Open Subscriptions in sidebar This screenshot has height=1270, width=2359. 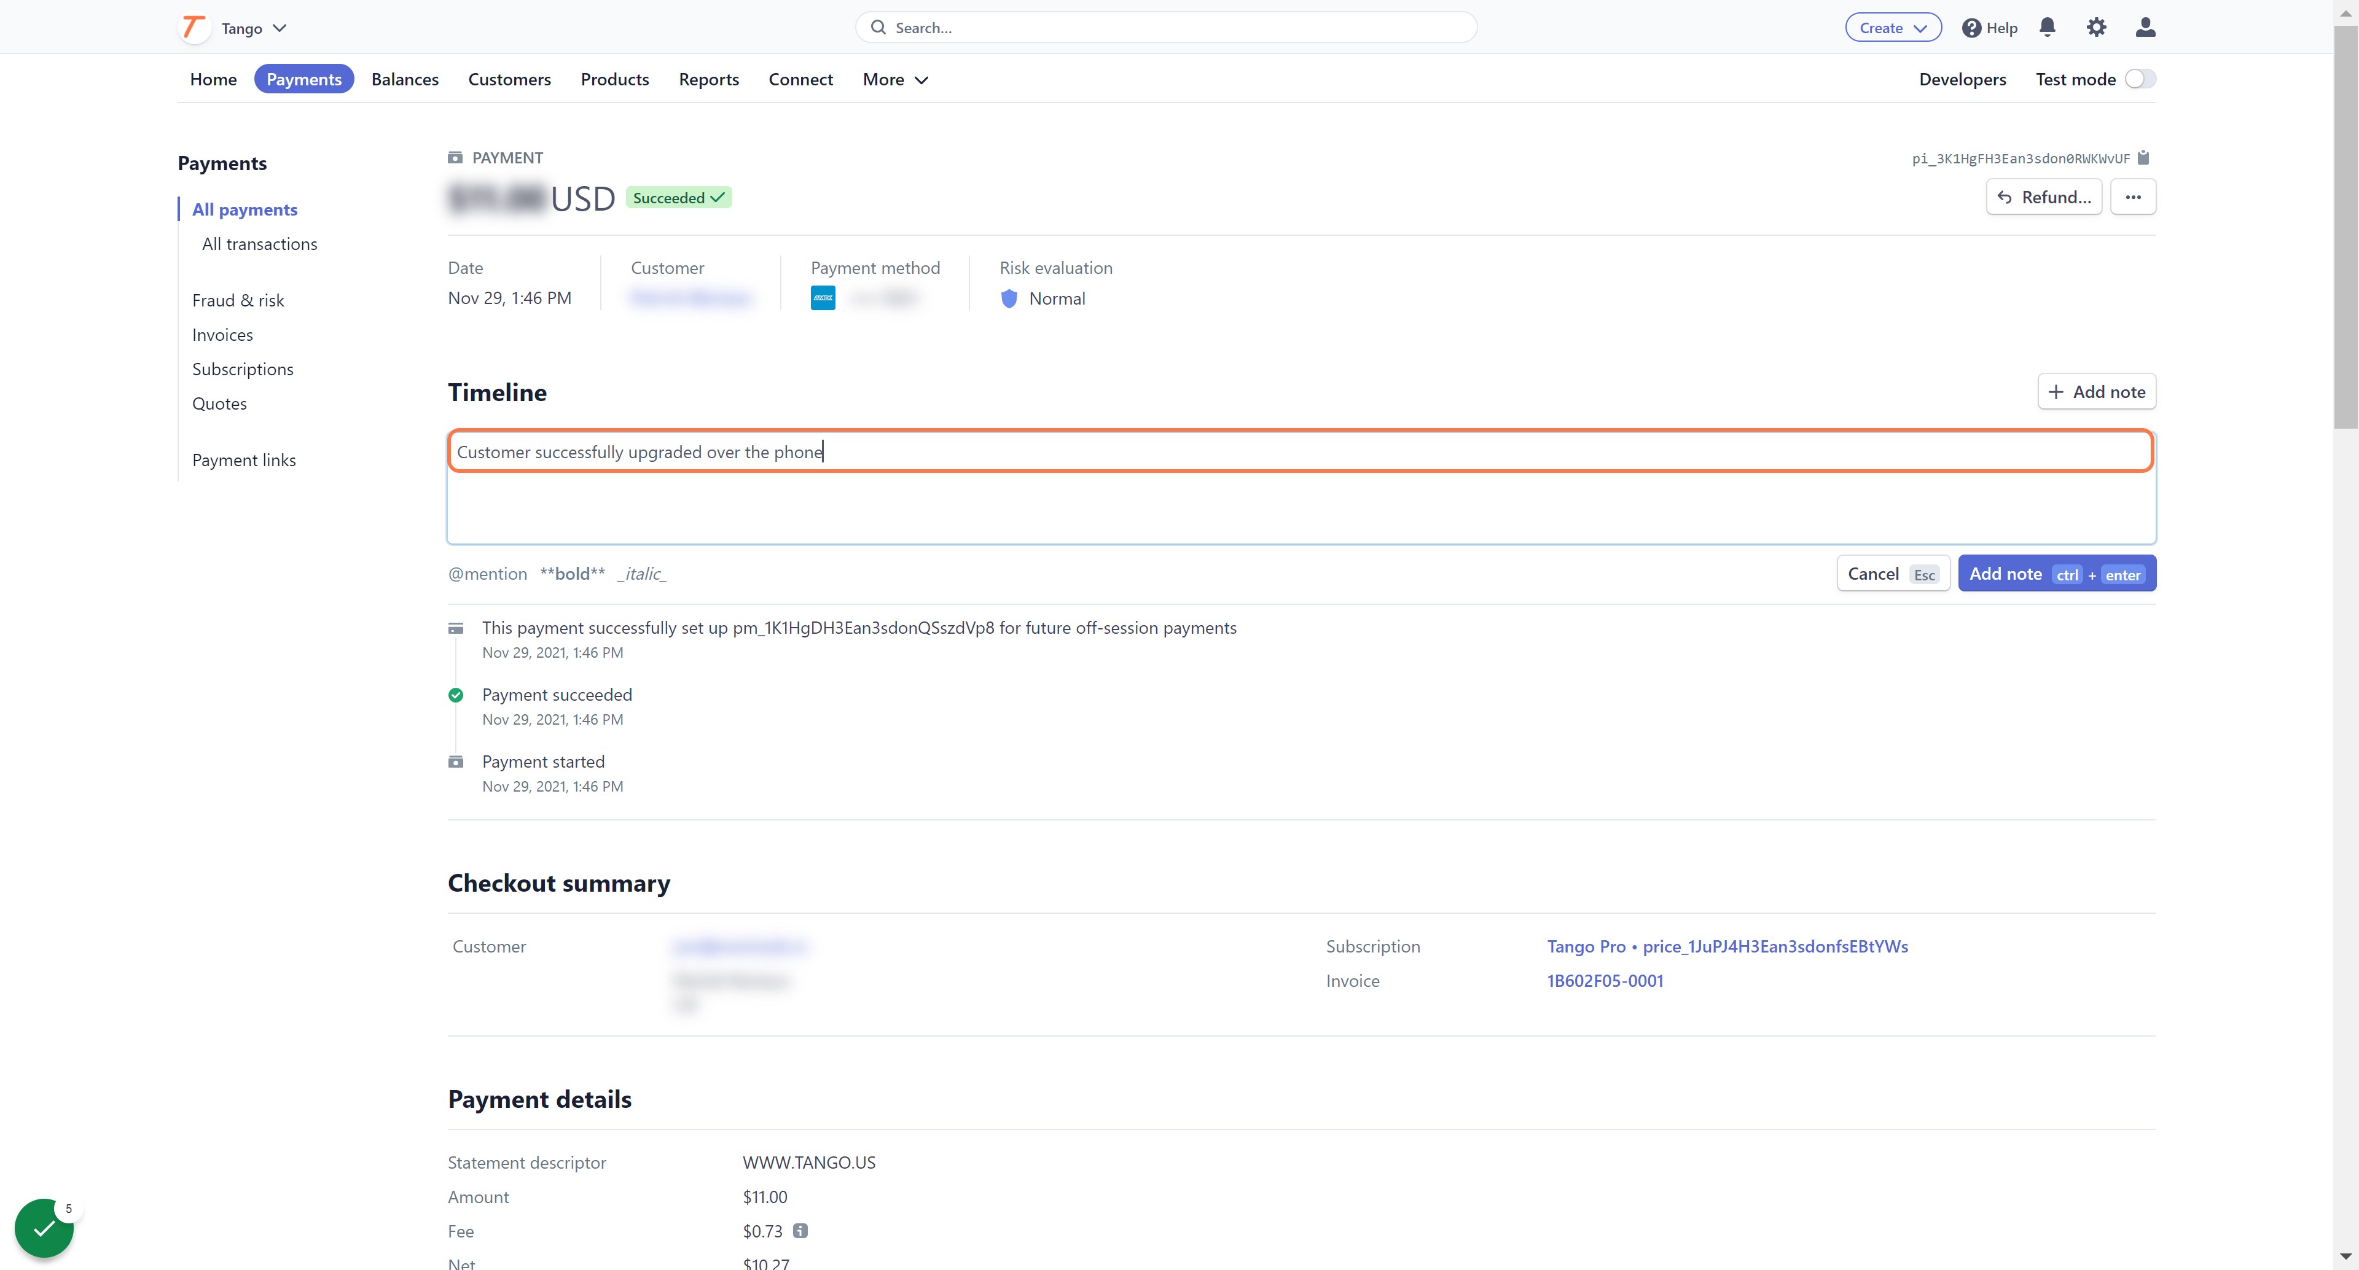243,369
